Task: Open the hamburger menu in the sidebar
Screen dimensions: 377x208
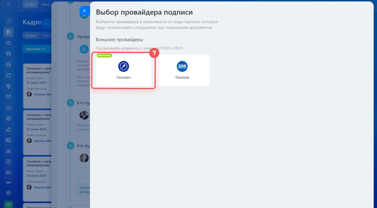Action: click(x=8, y=4)
